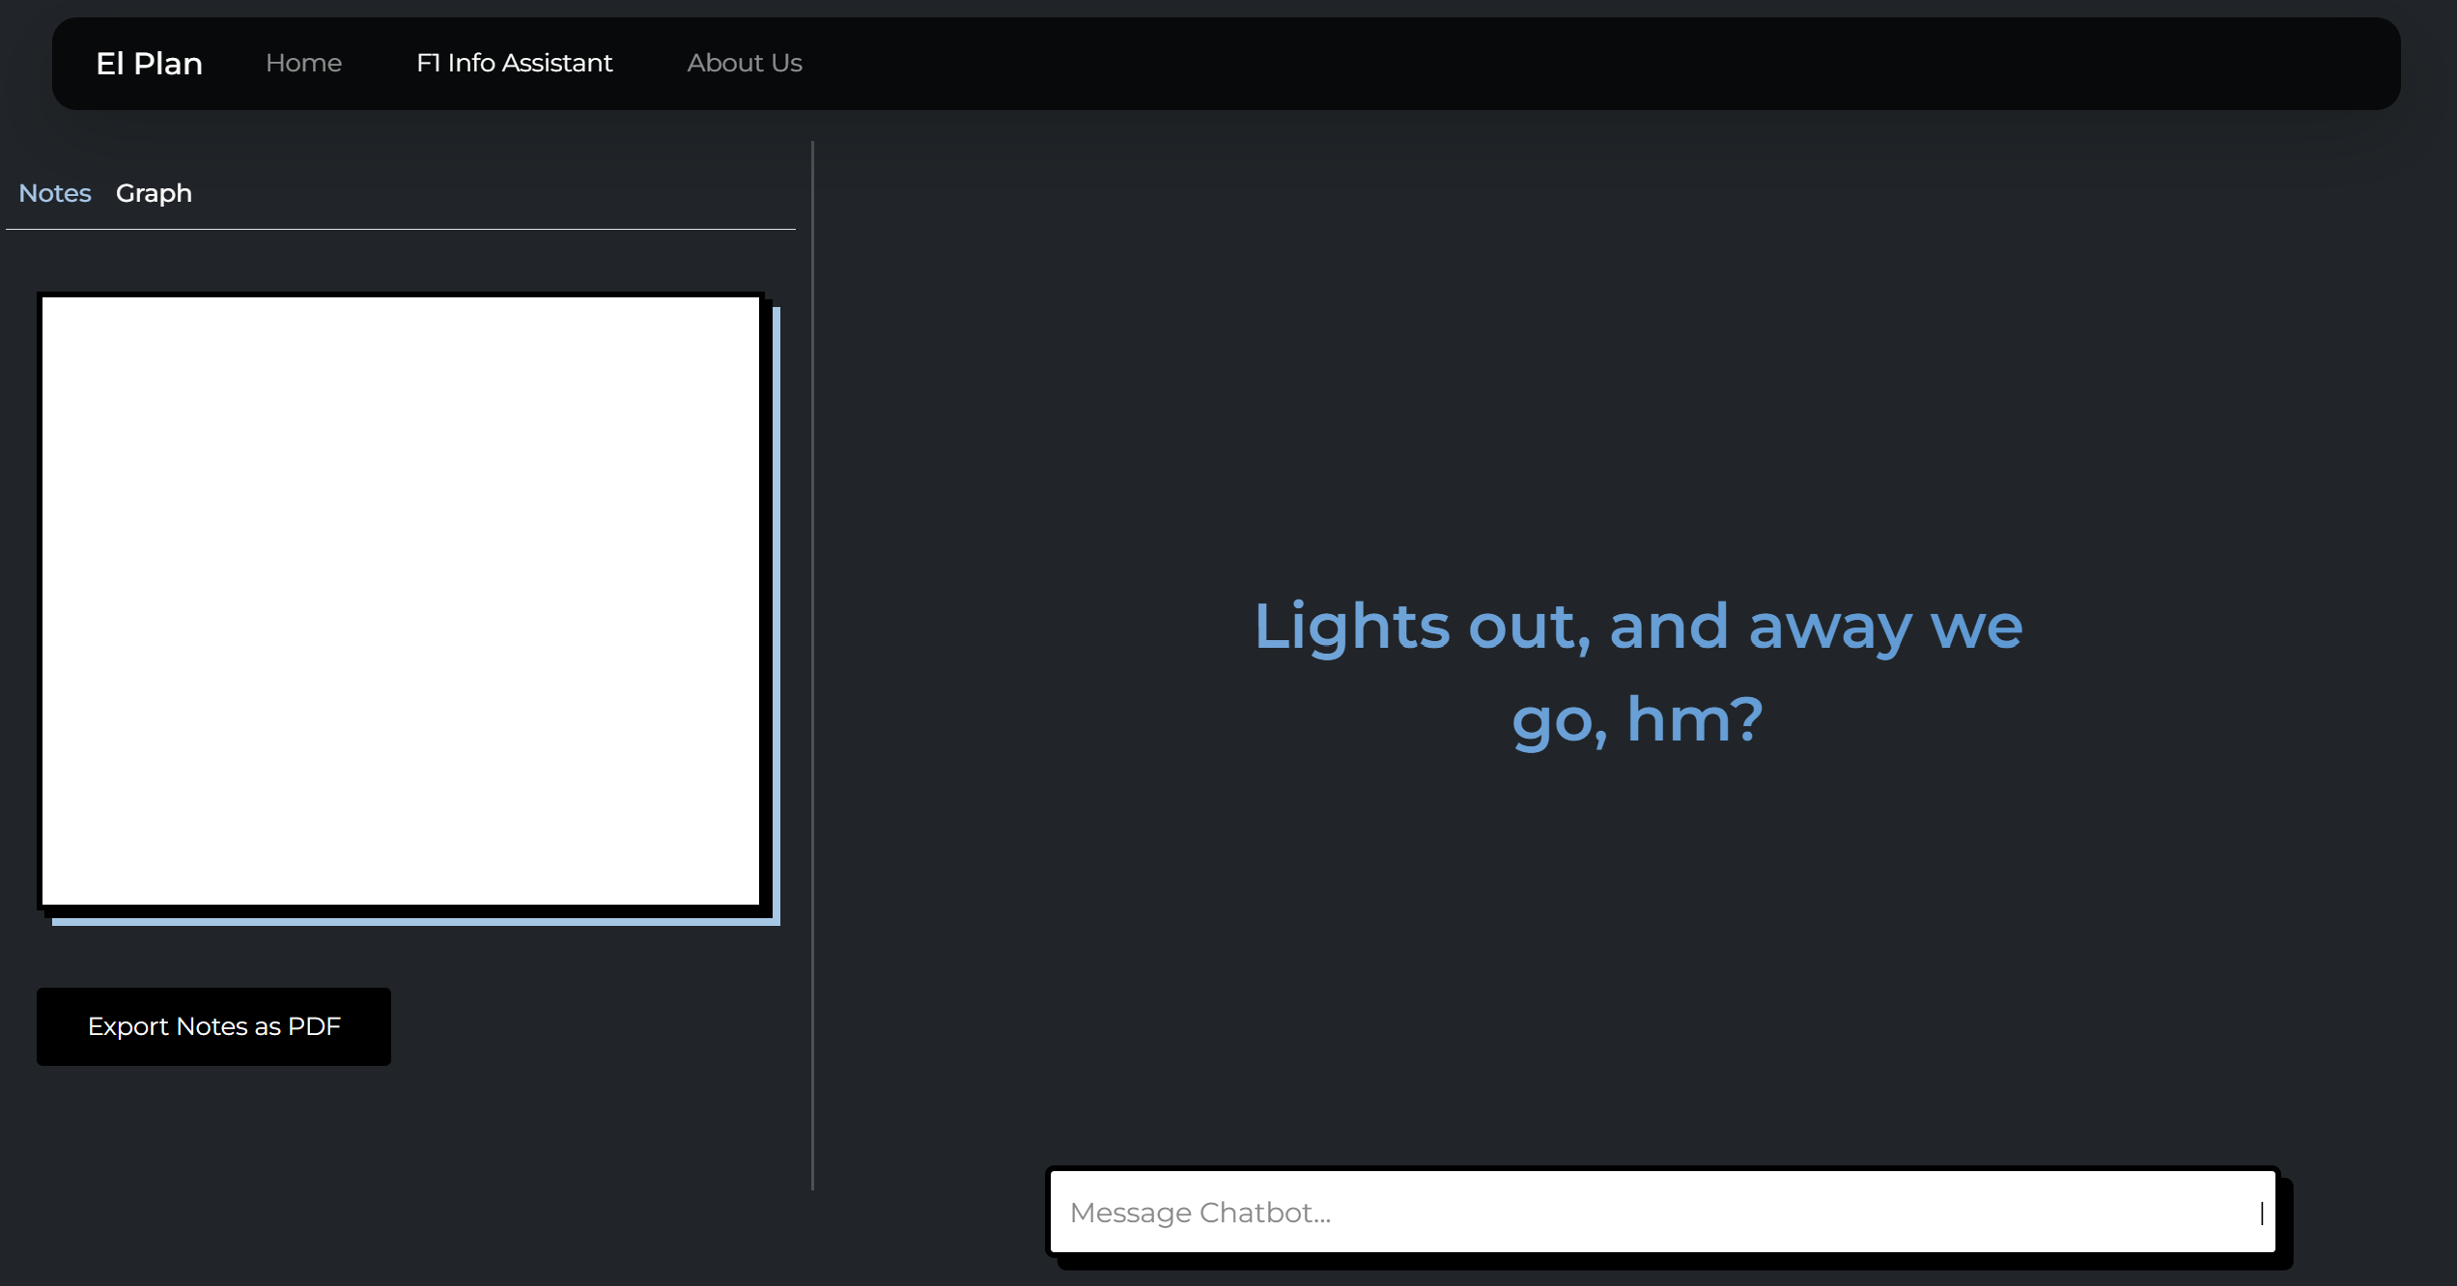Navigate to About Us
Screen dimensions: 2457x1286
744,63
